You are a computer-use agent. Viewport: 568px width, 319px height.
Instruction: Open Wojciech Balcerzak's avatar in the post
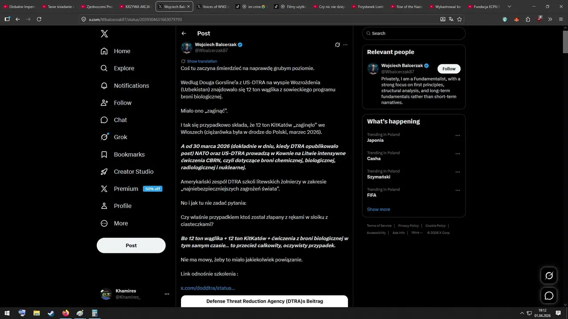click(187, 47)
